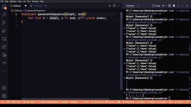This screenshot has height=107, width=191.
Task: Switch to the index.js tab
Action: pos(17,6)
